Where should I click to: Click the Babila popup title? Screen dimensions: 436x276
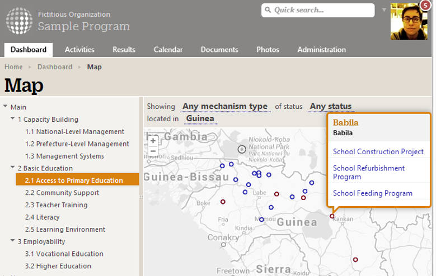click(346, 123)
